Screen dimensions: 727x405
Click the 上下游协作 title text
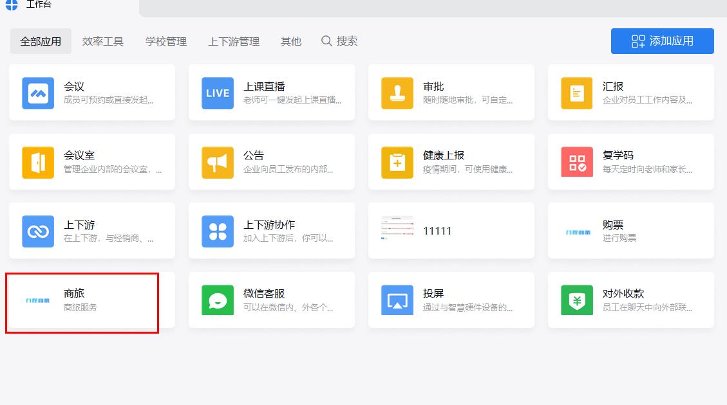(x=269, y=225)
